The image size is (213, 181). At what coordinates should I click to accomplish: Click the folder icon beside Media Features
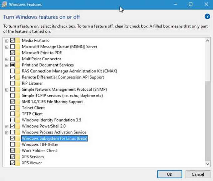18,41
